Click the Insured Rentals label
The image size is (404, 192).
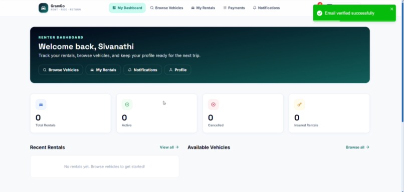pos(306,125)
